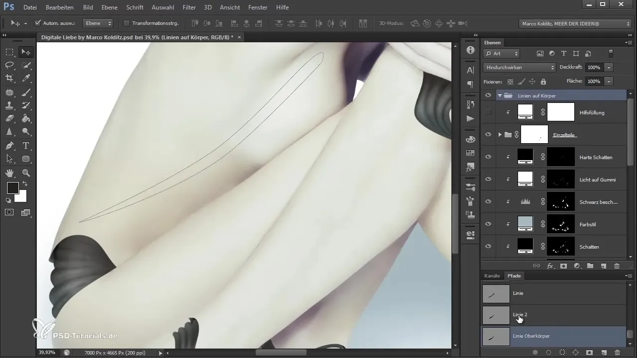The width and height of the screenshot is (637, 358).
Task: Switch to the Ebenen tab
Action: (493, 43)
